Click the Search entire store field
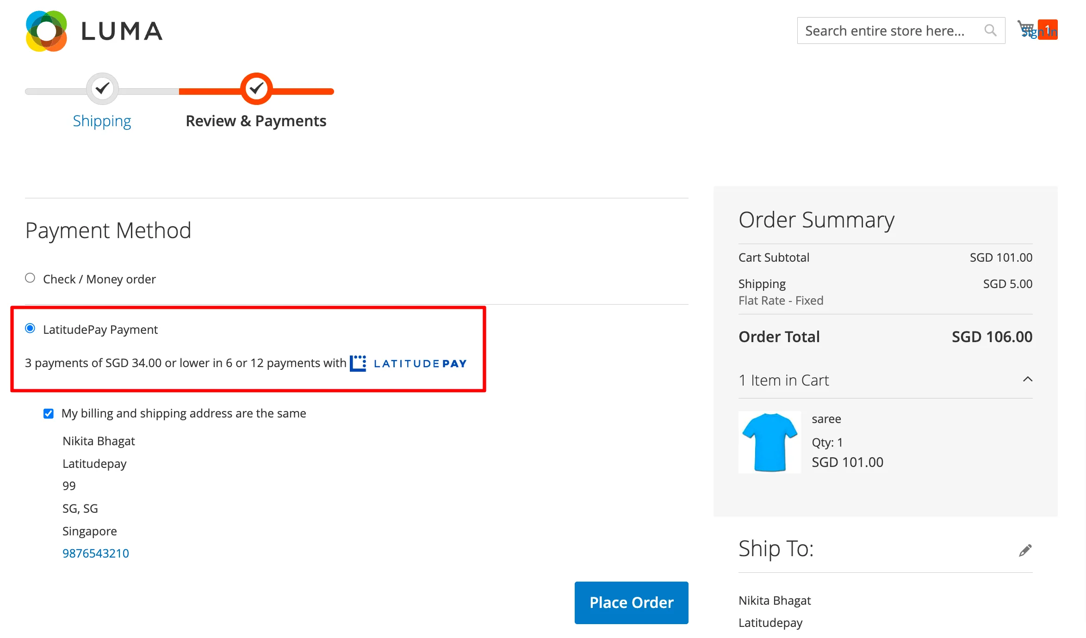Viewport: 1086px width, 638px height. point(901,31)
